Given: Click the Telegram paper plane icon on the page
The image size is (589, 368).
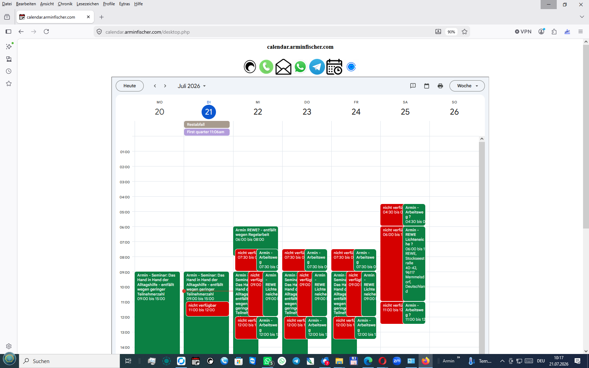Looking at the screenshot, I should point(317,67).
